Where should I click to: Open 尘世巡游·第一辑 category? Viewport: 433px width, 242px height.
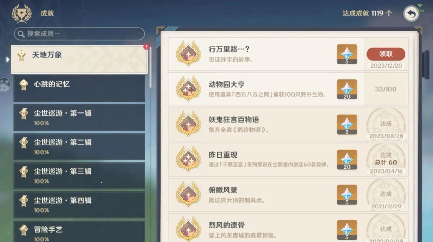pyautogui.click(x=79, y=118)
